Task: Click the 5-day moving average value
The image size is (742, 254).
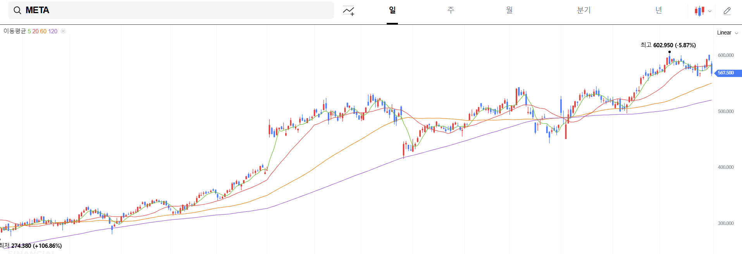Action: coord(29,31)
